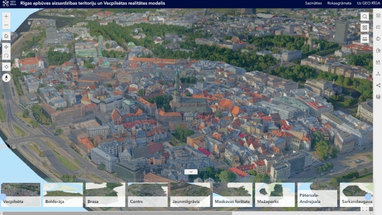This screenshot has height=215, width=382.
Task: Collapse the bookmarks strip chevron
Action: pos(191,171)
